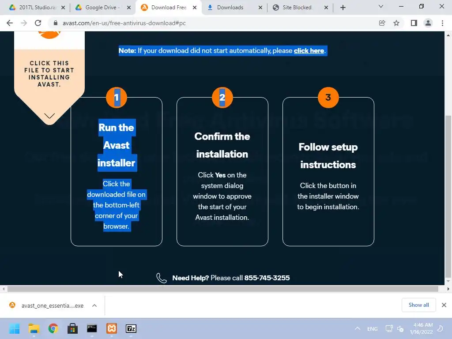Close the Site Blocked tab

tap(326, 8)
